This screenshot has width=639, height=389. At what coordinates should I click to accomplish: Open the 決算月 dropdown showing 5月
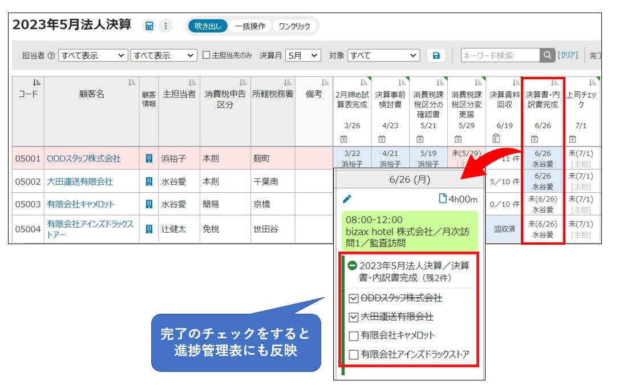(x=303, y=55)
